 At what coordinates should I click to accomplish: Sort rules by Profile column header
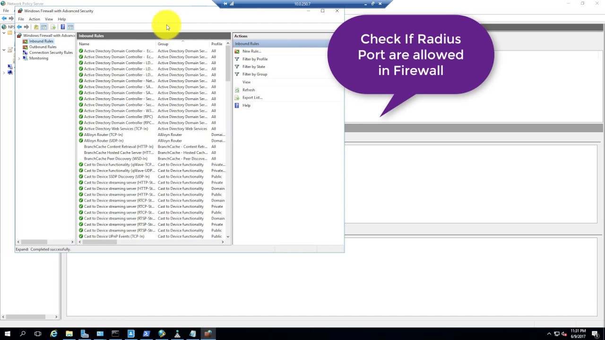point(216,44)
